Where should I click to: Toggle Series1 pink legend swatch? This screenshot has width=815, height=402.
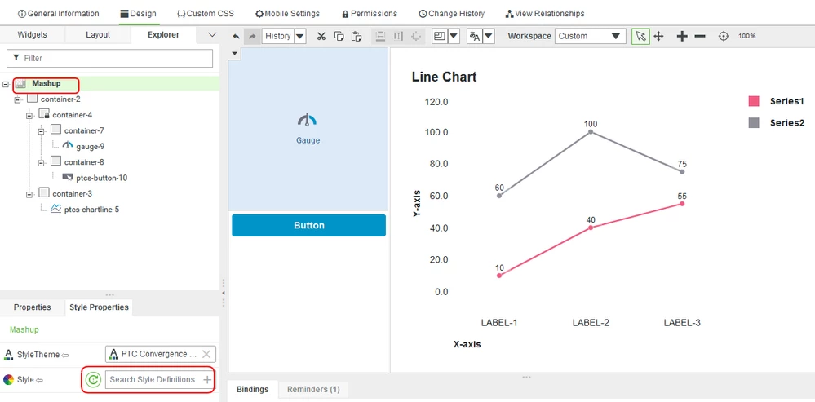click(x=754, y=101)
